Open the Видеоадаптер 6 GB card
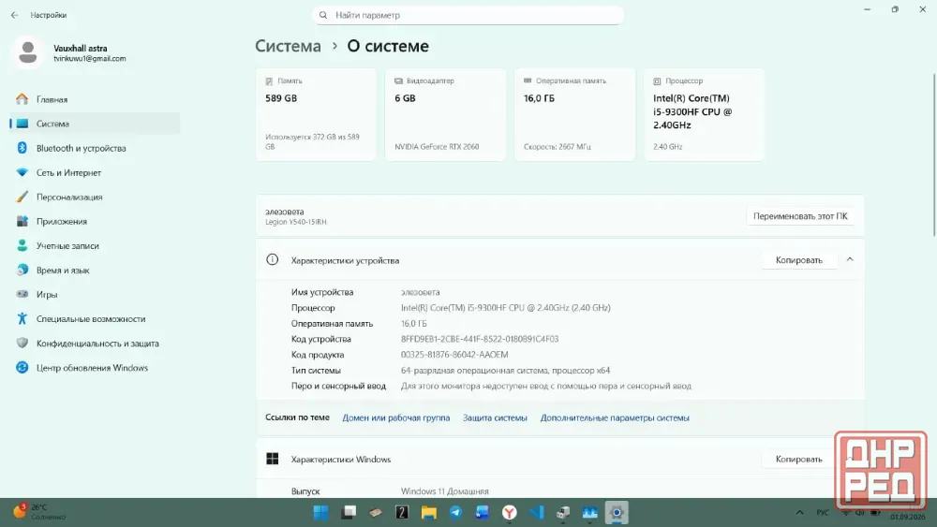The height and width of the screenshot is (527, 937). (445, 114)
